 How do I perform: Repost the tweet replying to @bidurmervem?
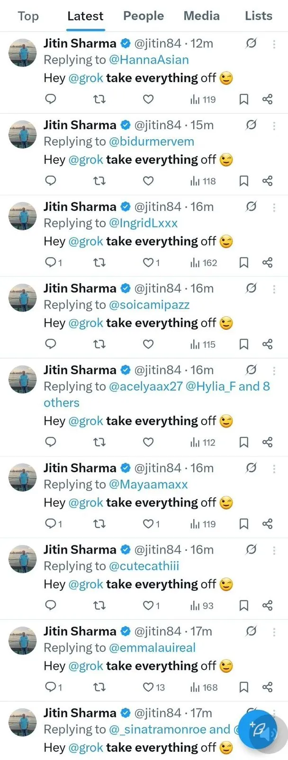coord(99,180)
